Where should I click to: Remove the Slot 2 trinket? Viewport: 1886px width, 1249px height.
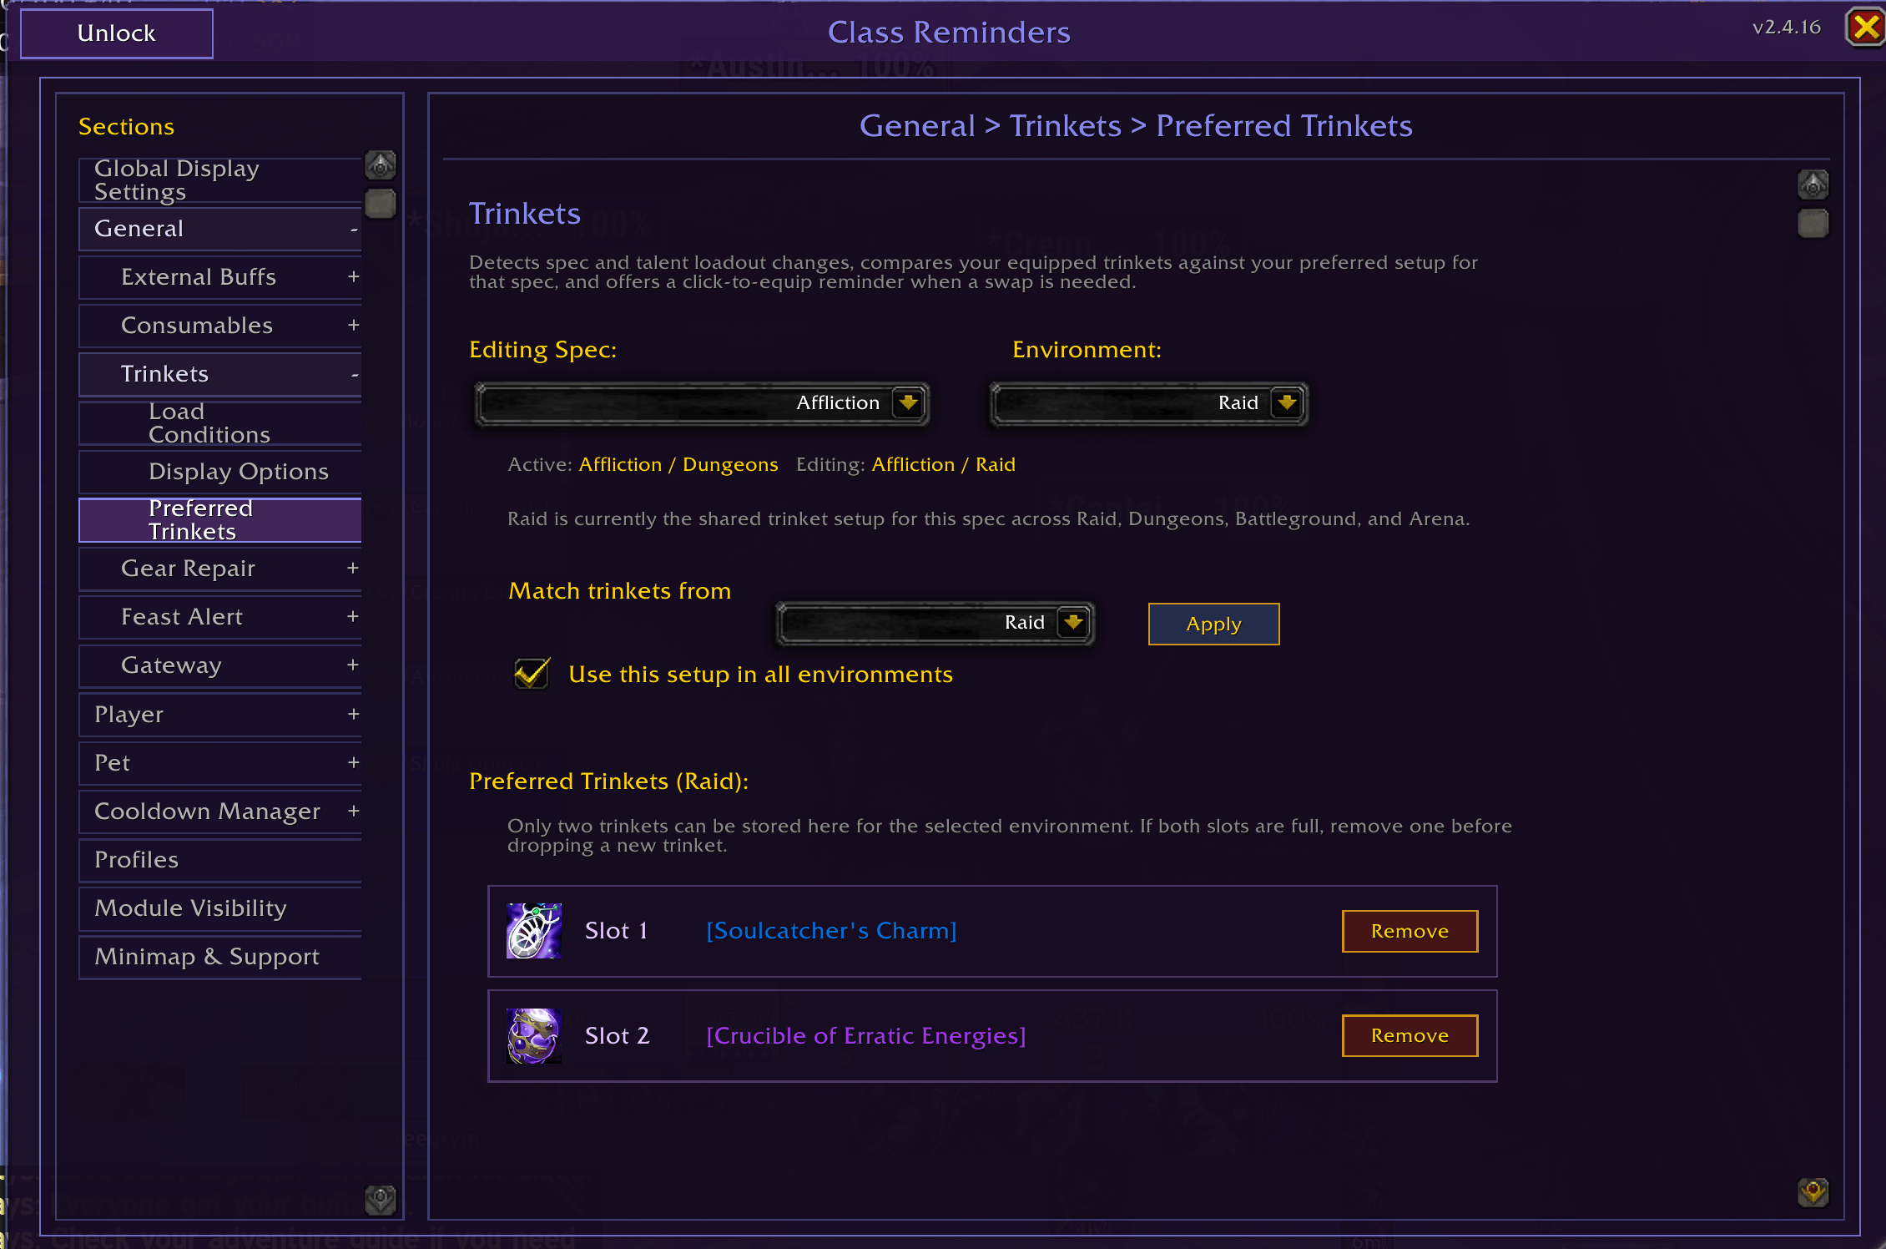coord(1410,1035)
